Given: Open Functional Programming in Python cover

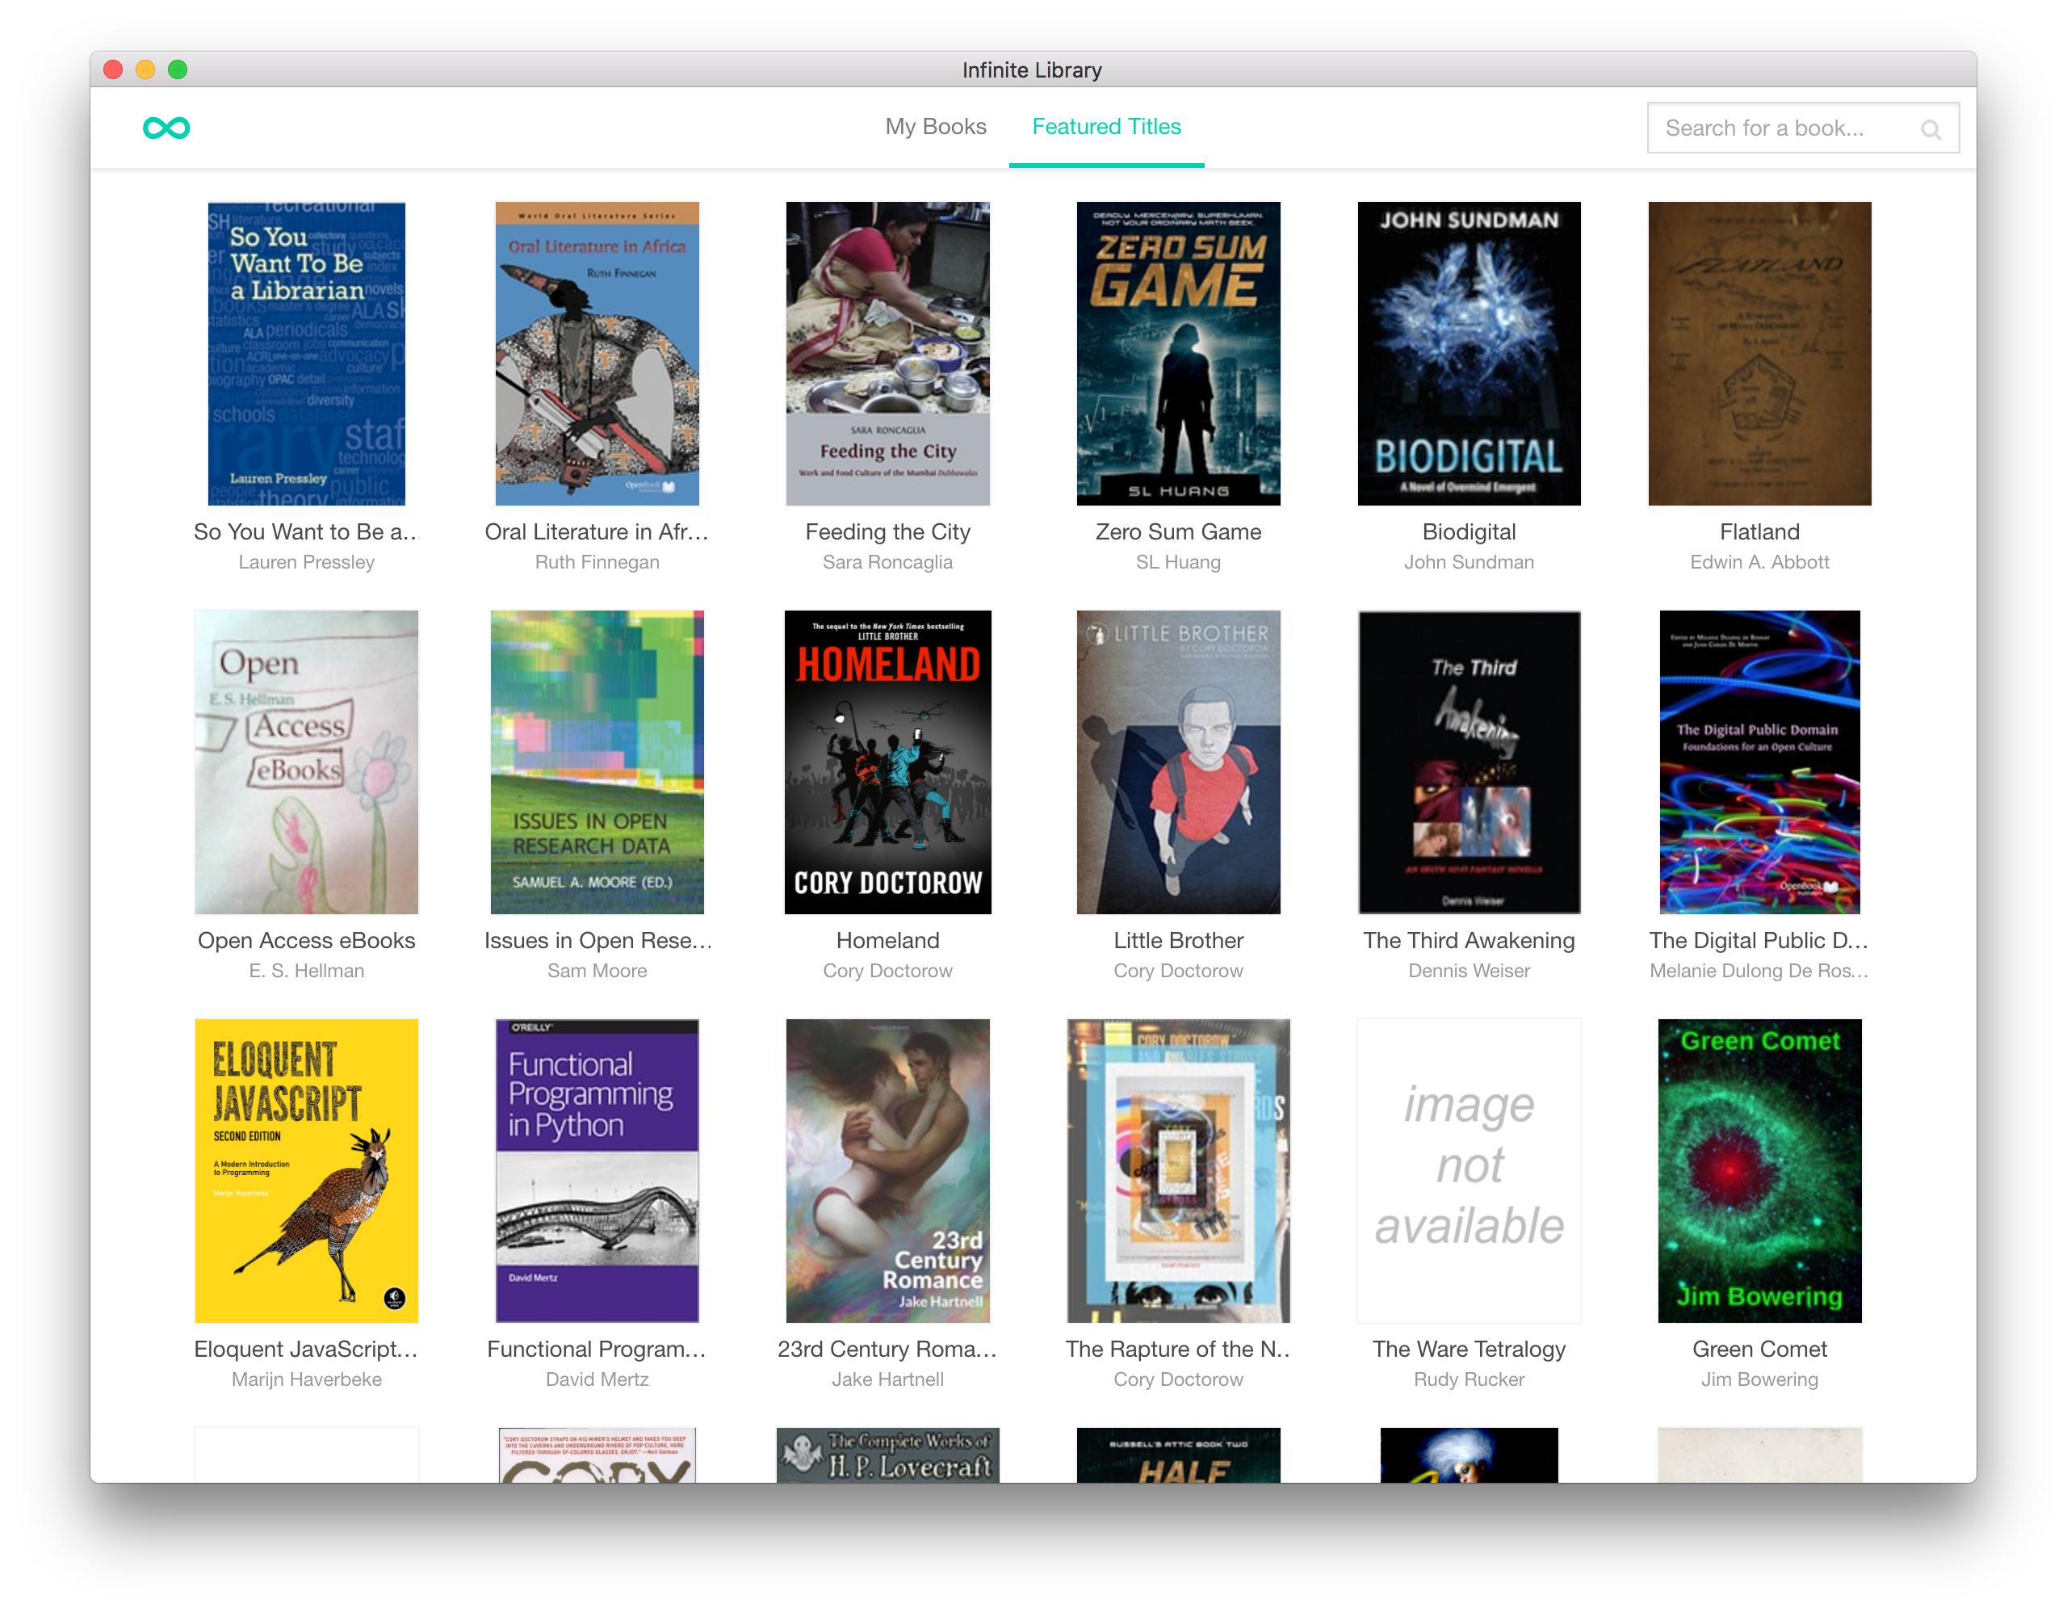Looking at the screenshot, I should pyautogui.click(x=596, y=1170).
